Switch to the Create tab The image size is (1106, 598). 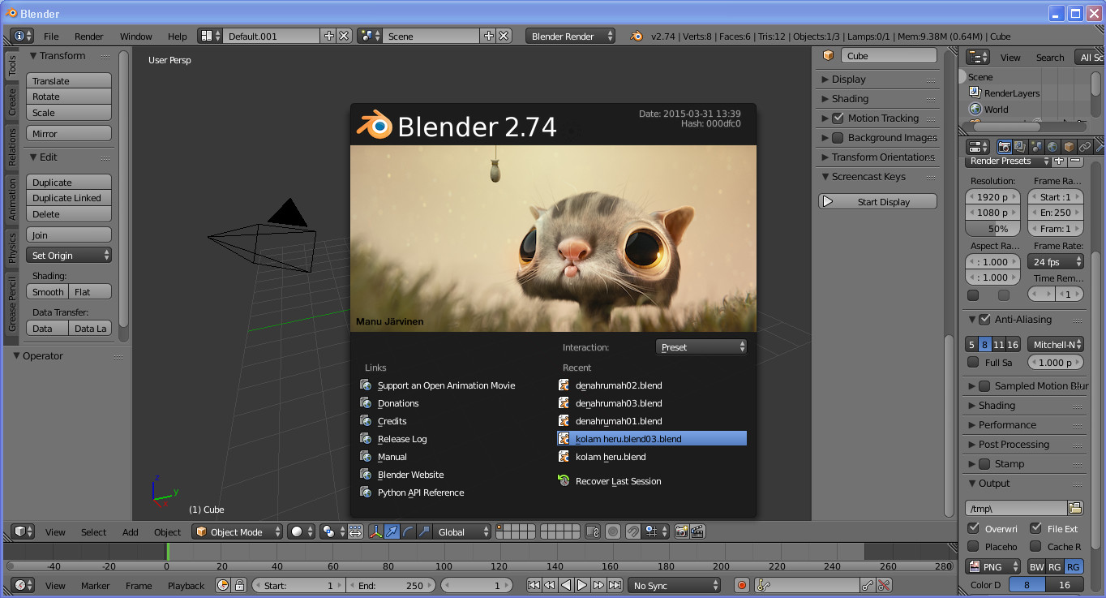(x=12, y=102)
